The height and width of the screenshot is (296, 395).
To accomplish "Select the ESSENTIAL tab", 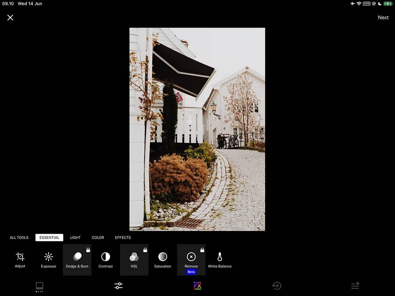I will pos(49,238).
